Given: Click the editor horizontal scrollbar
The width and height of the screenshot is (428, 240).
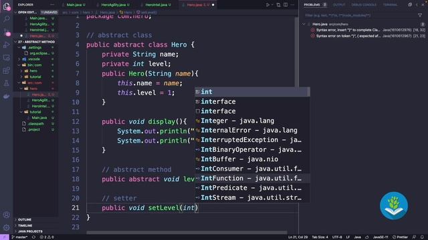Looking at the screenshot, I should click(x=187, y=233).
